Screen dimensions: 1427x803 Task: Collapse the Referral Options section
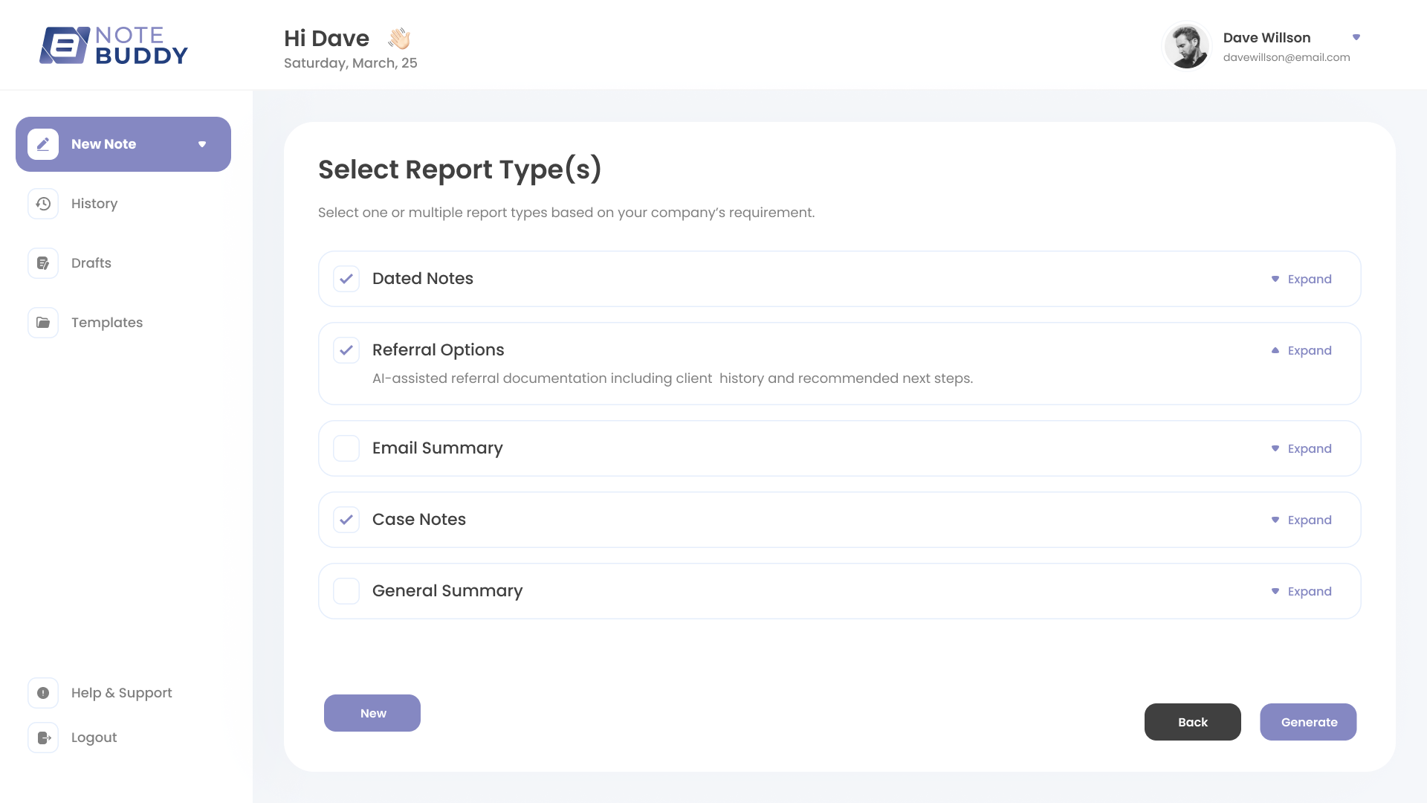[x=1301, y=350]
